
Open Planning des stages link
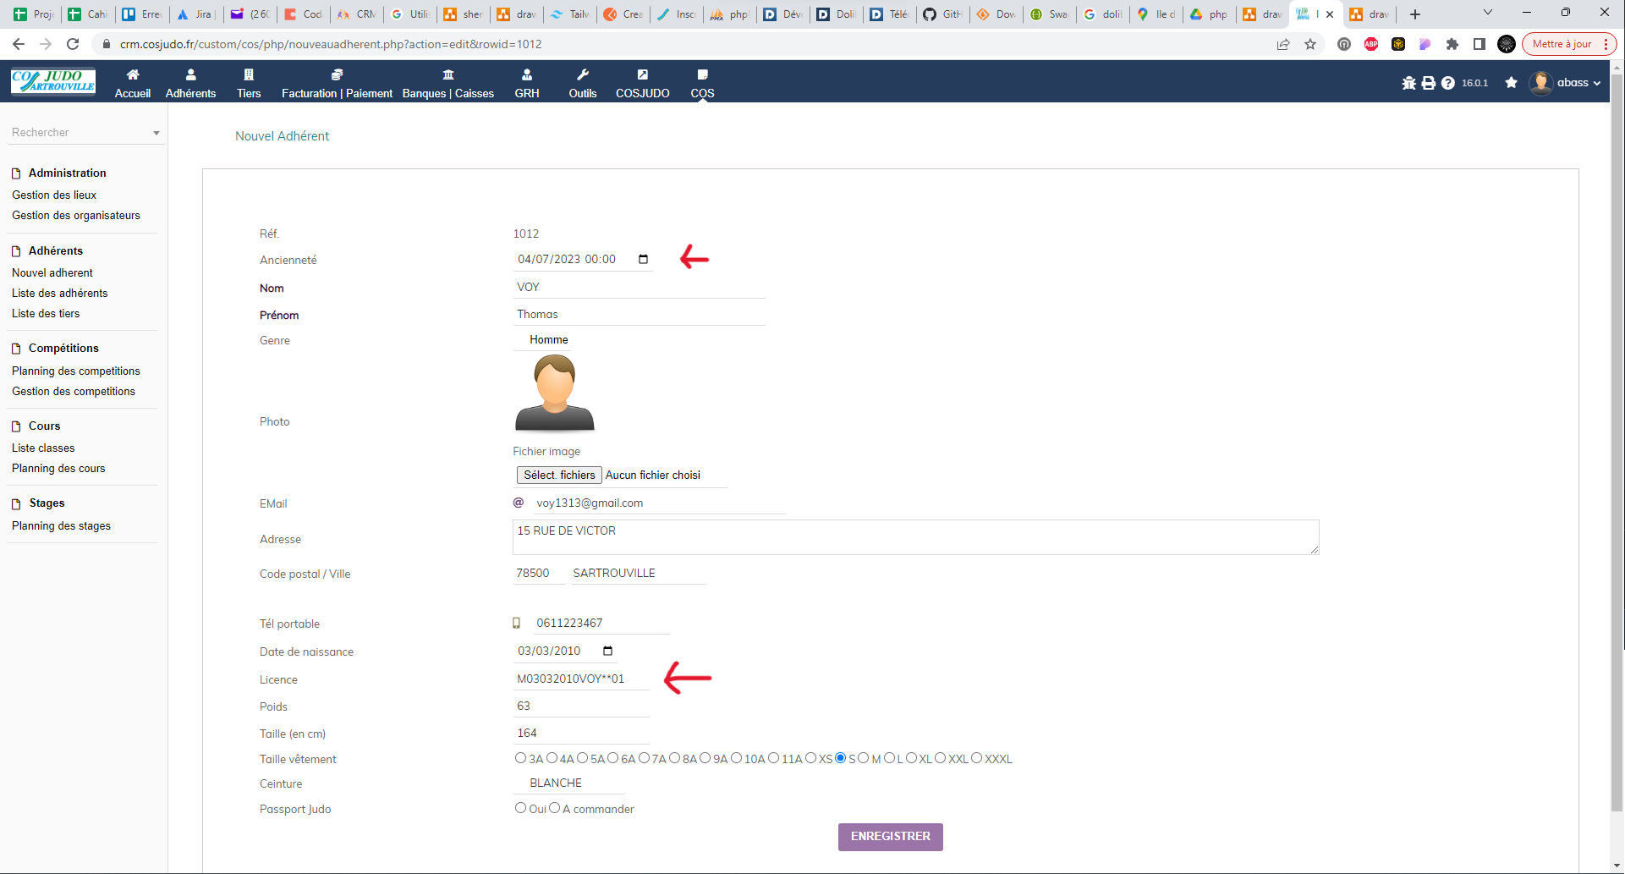click(61, 525)
